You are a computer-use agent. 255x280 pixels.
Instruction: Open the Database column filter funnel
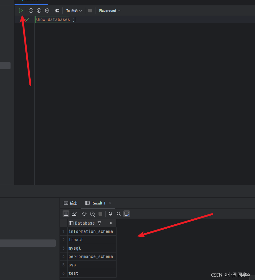99,223
